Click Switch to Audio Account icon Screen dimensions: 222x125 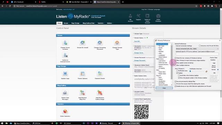[147, 16]
